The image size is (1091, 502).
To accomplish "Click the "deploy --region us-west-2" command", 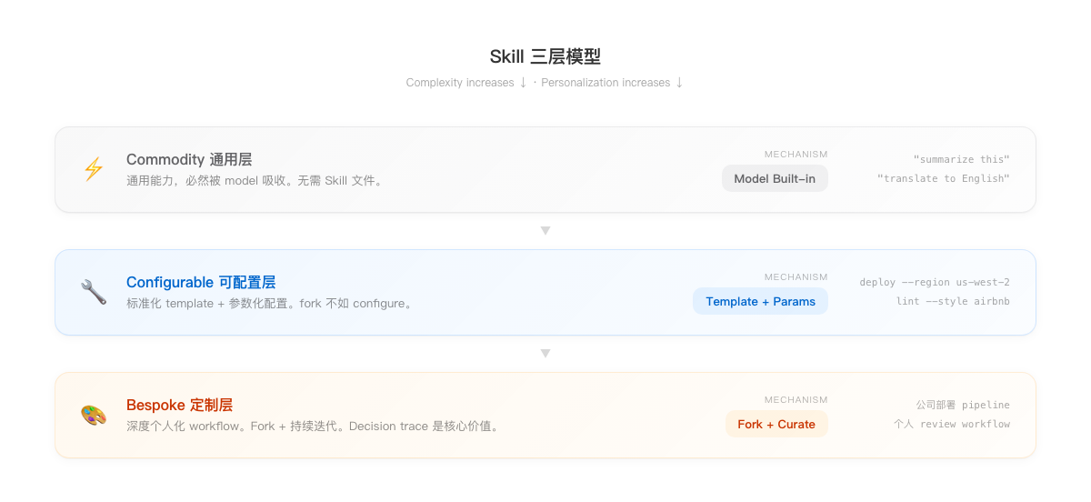I will pos(934,282).
